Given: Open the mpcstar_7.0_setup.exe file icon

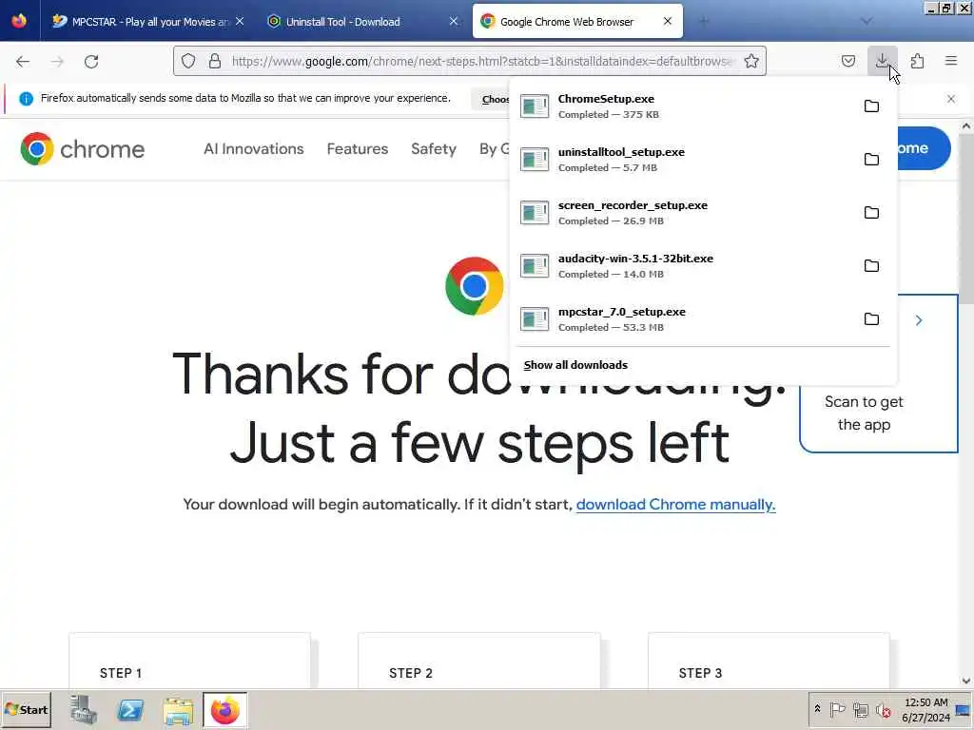Looking at the screenshot, I should click(x=535, y=319).
